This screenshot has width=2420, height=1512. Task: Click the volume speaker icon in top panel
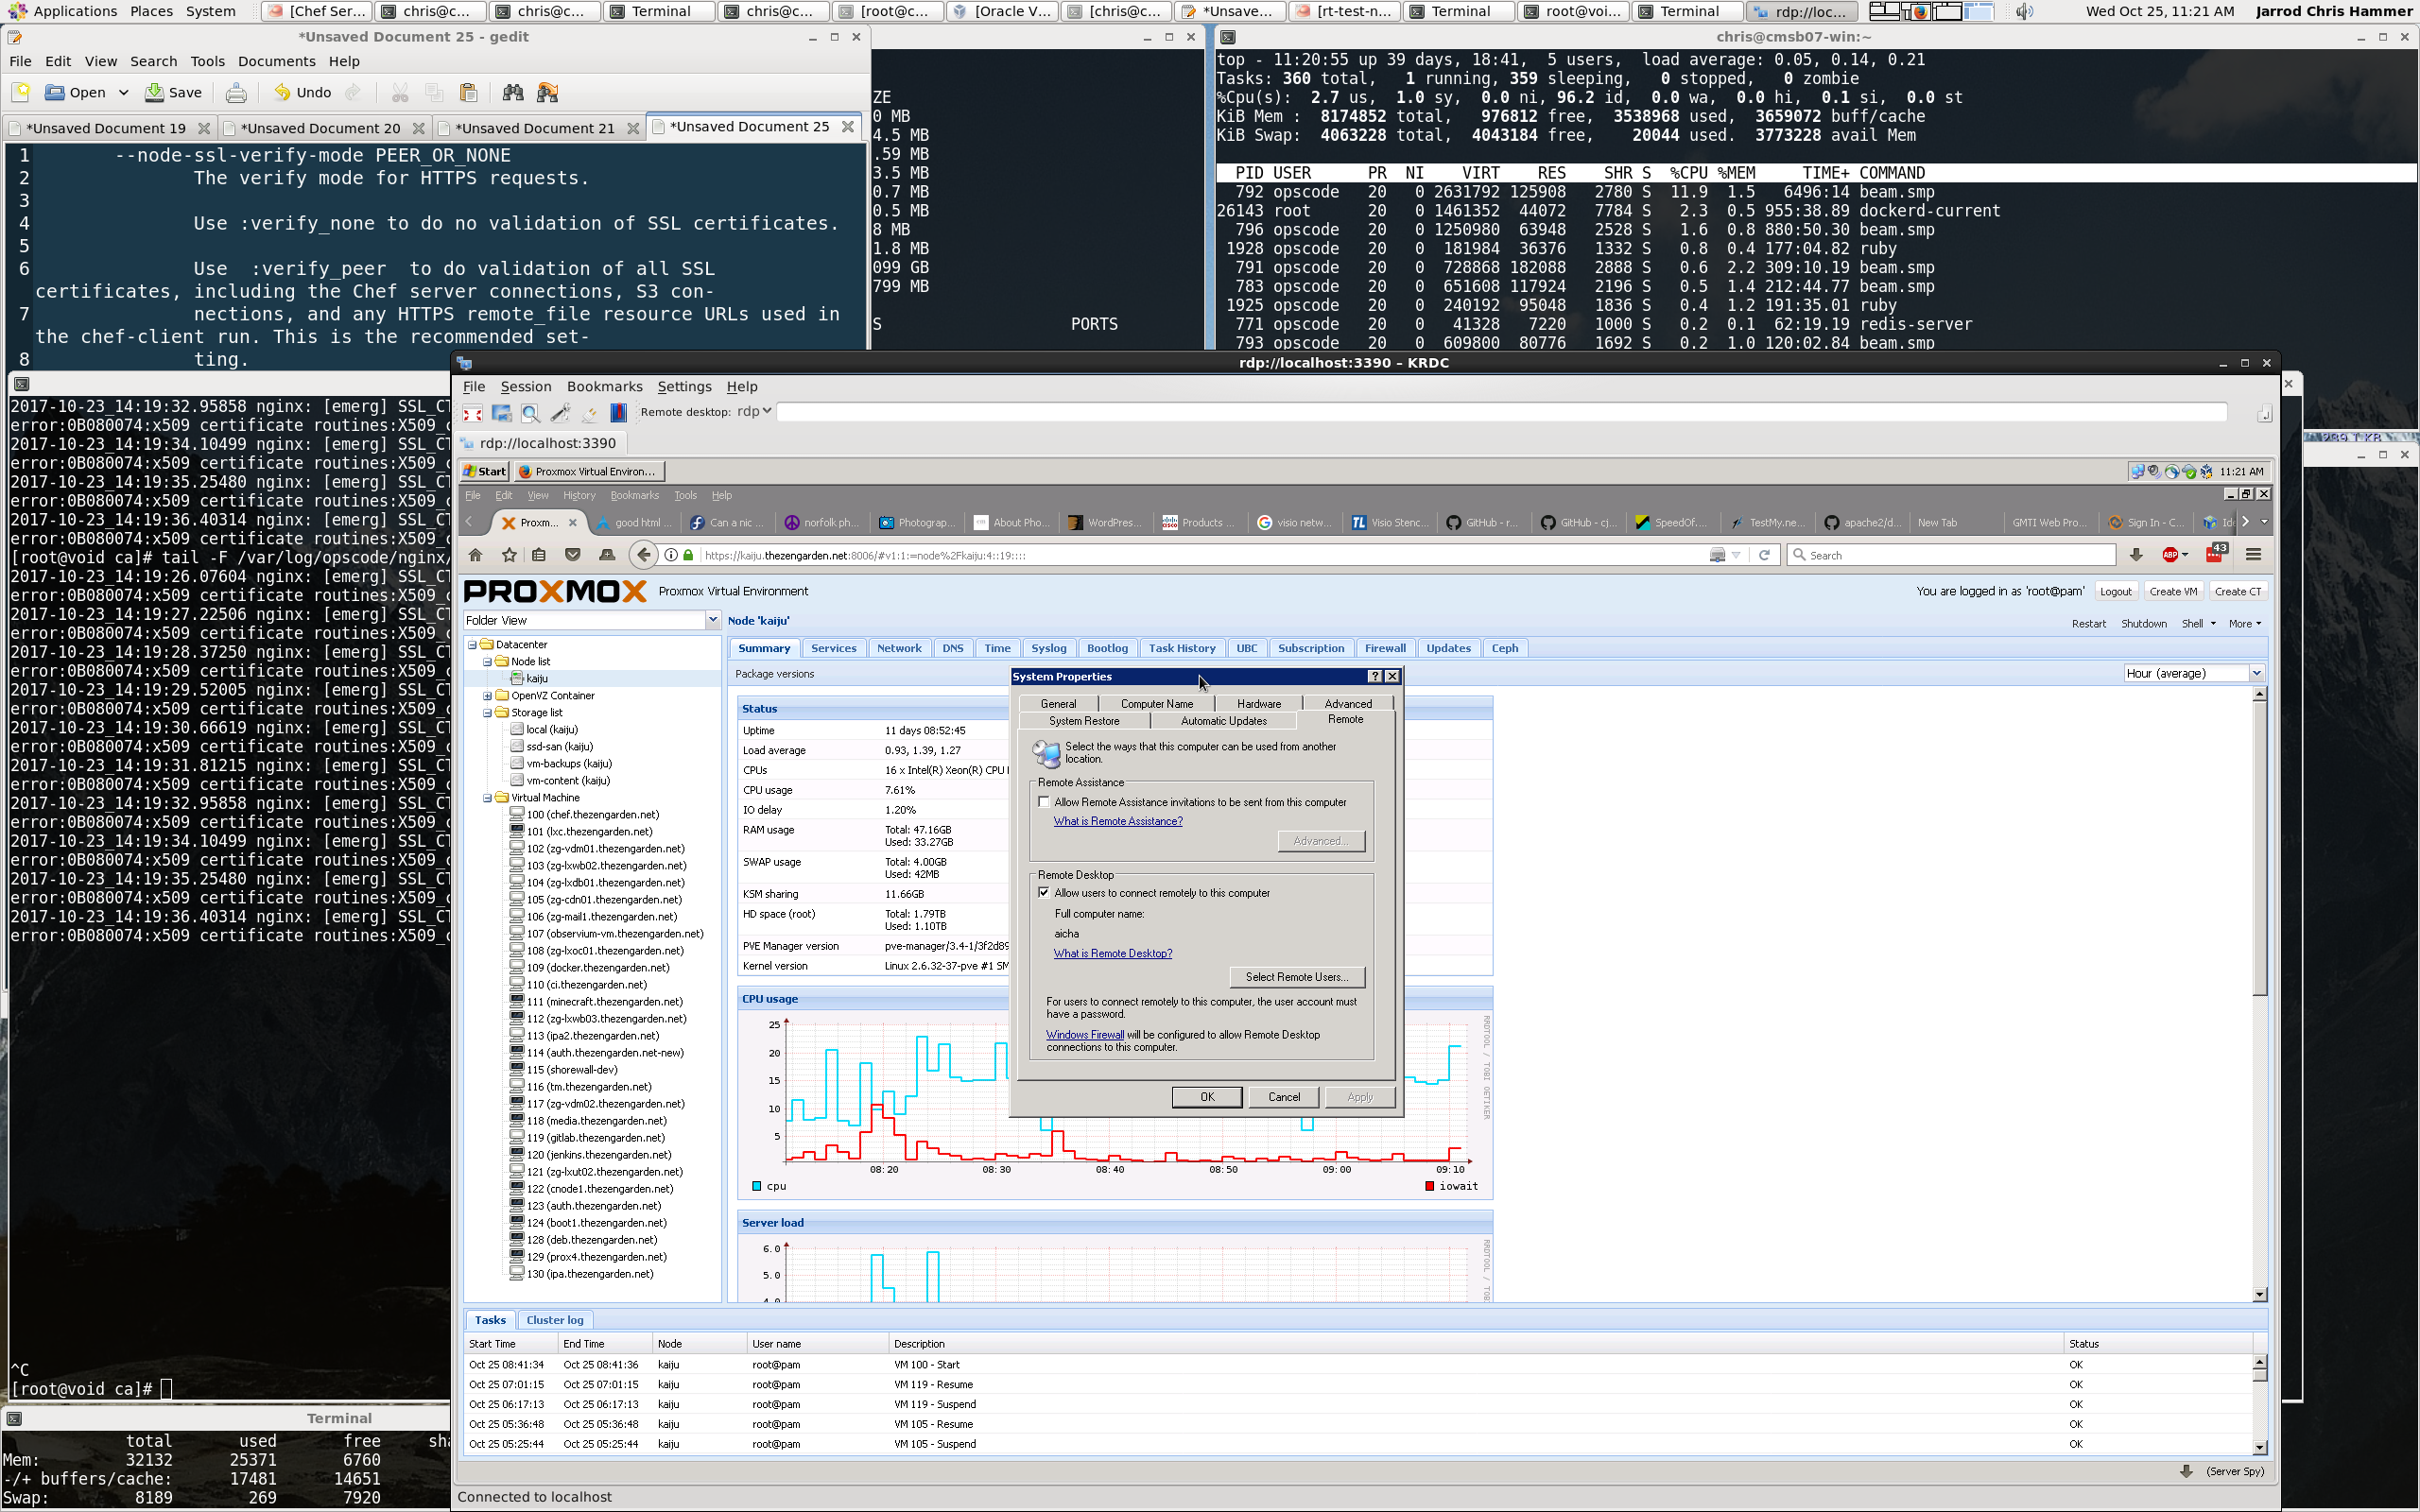tap(2024, 12)
